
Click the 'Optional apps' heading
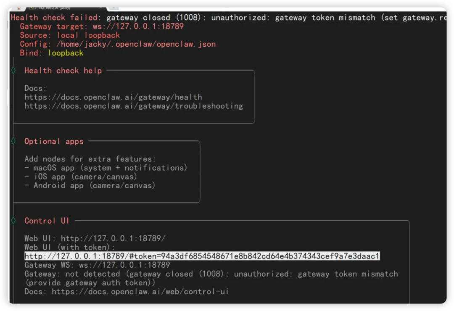point(54,141)
